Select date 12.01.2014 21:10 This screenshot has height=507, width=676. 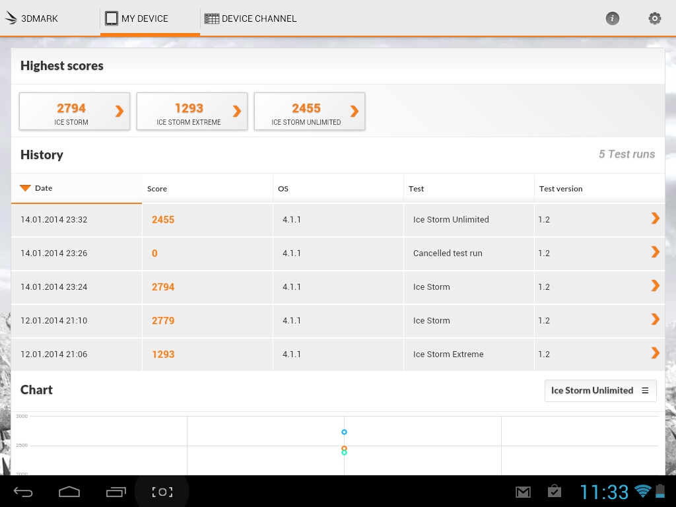(54, 320)
